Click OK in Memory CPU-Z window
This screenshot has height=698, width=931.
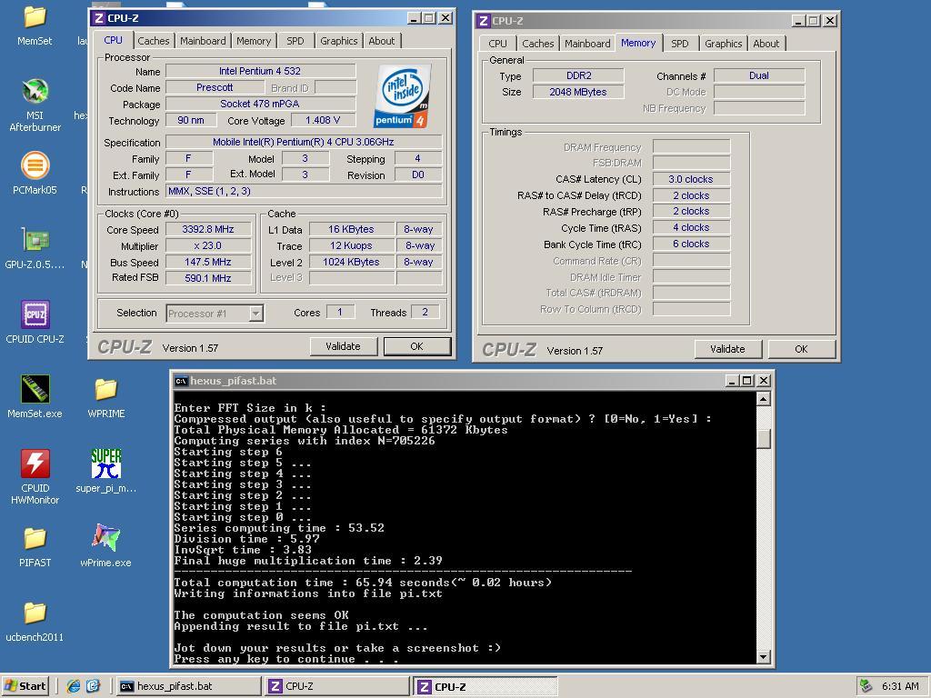tap(802, 349)
